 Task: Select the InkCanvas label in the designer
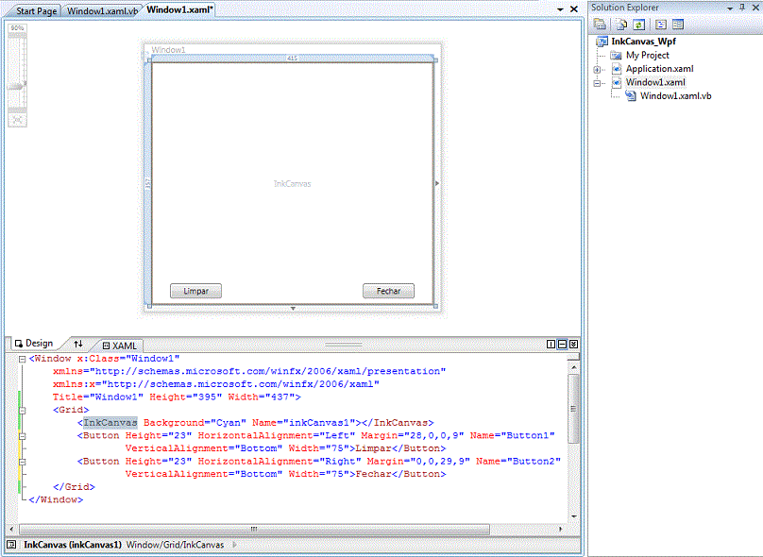(x=292, y=183)
